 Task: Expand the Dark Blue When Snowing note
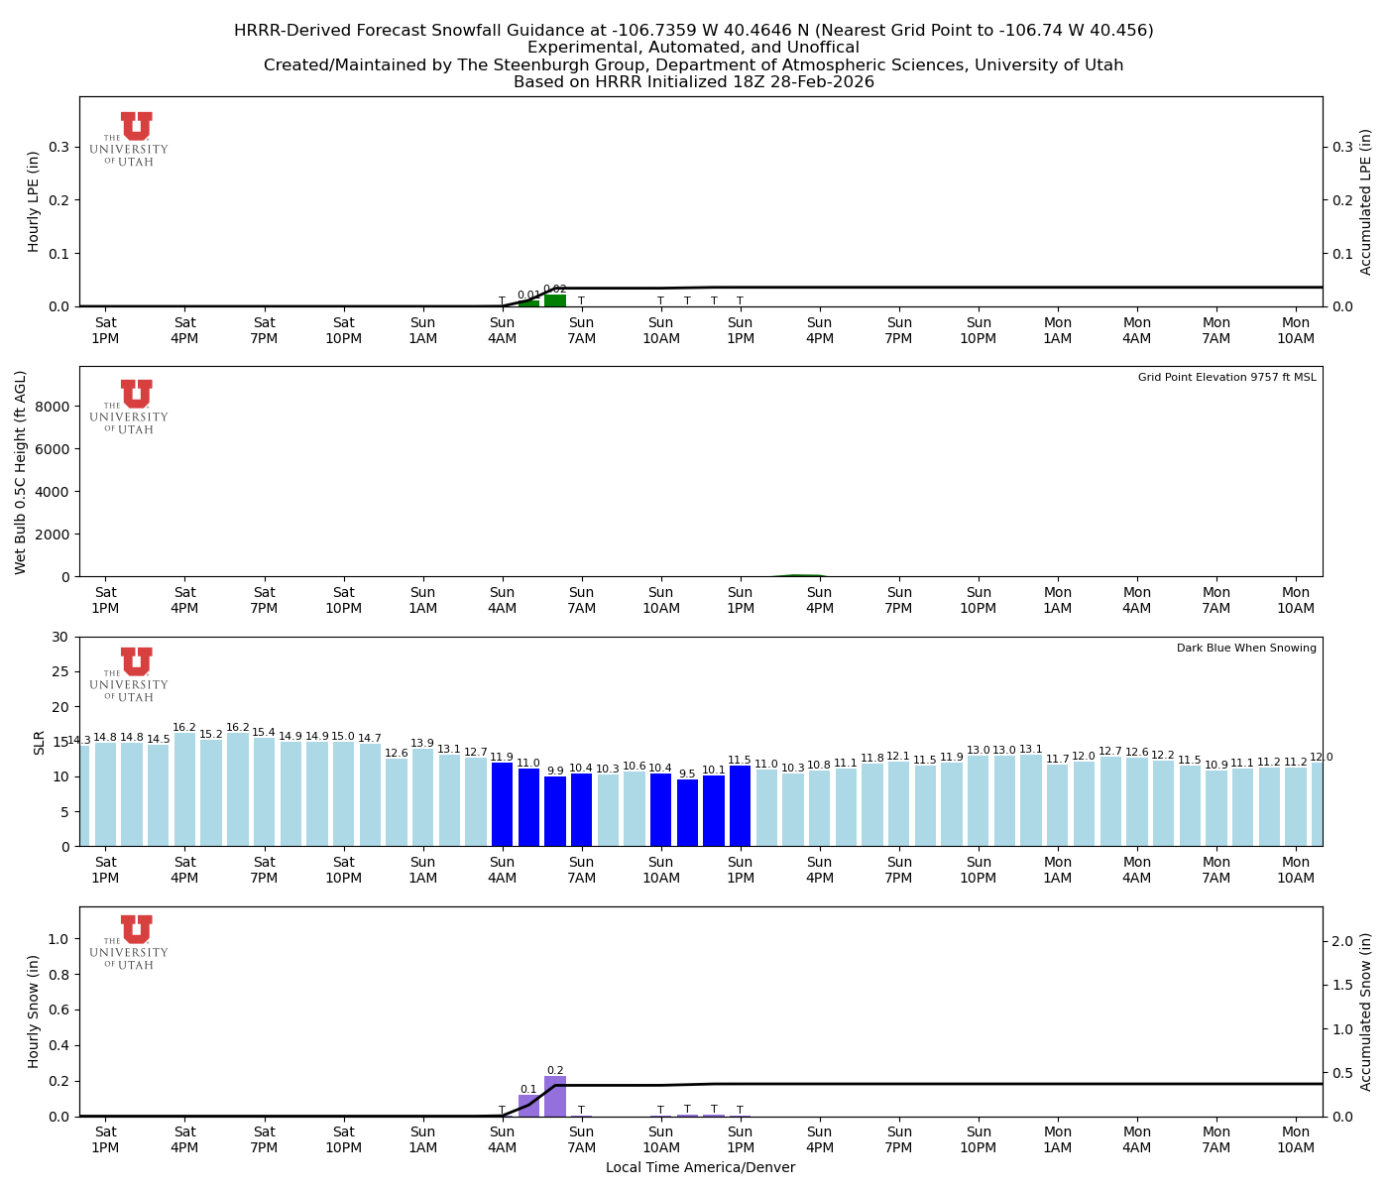click(x=1245, y=647)
